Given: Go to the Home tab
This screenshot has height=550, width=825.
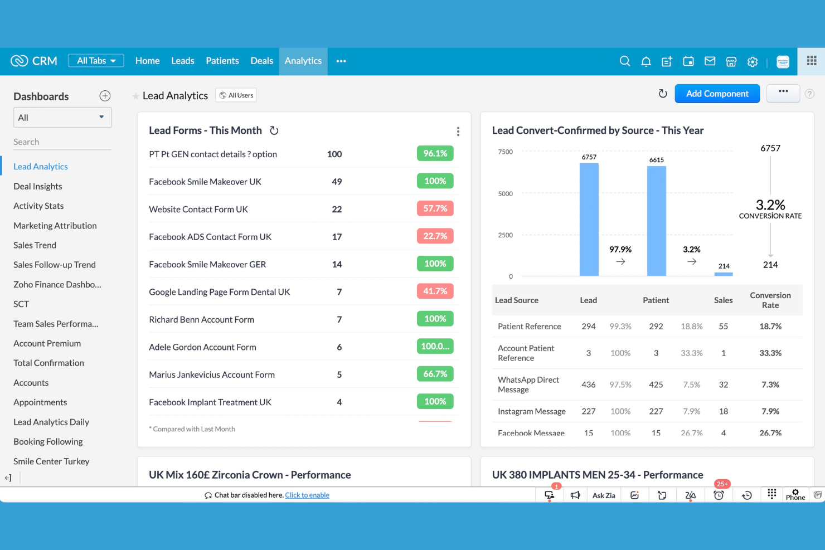Looking at the screenshot, I should [x=147, y=61].
